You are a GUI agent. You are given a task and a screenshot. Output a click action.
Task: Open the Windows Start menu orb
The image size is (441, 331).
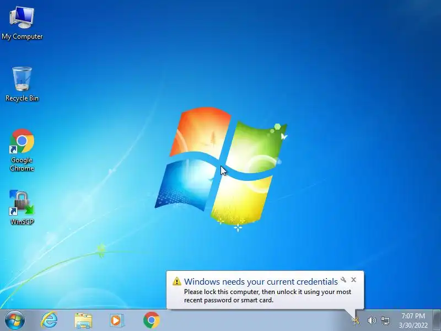(15, 321)
